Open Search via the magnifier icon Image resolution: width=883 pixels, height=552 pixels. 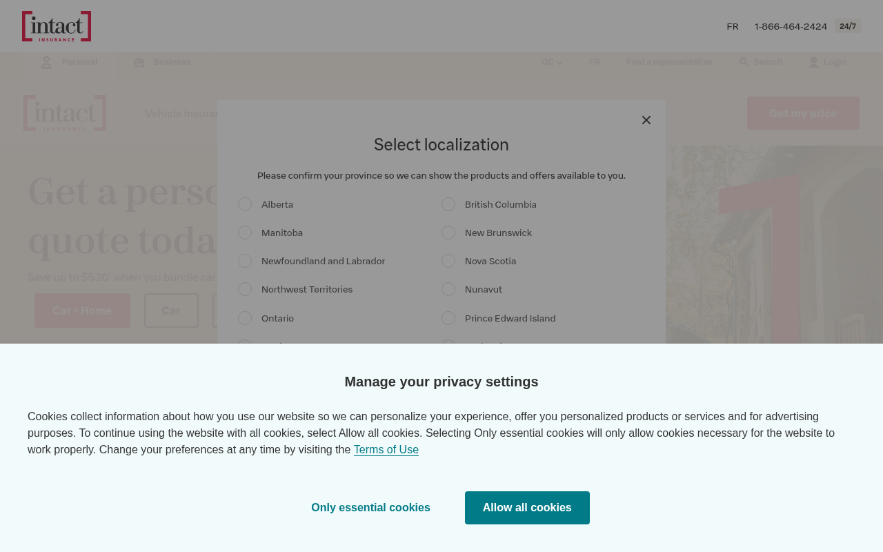(x=744, y=62)
